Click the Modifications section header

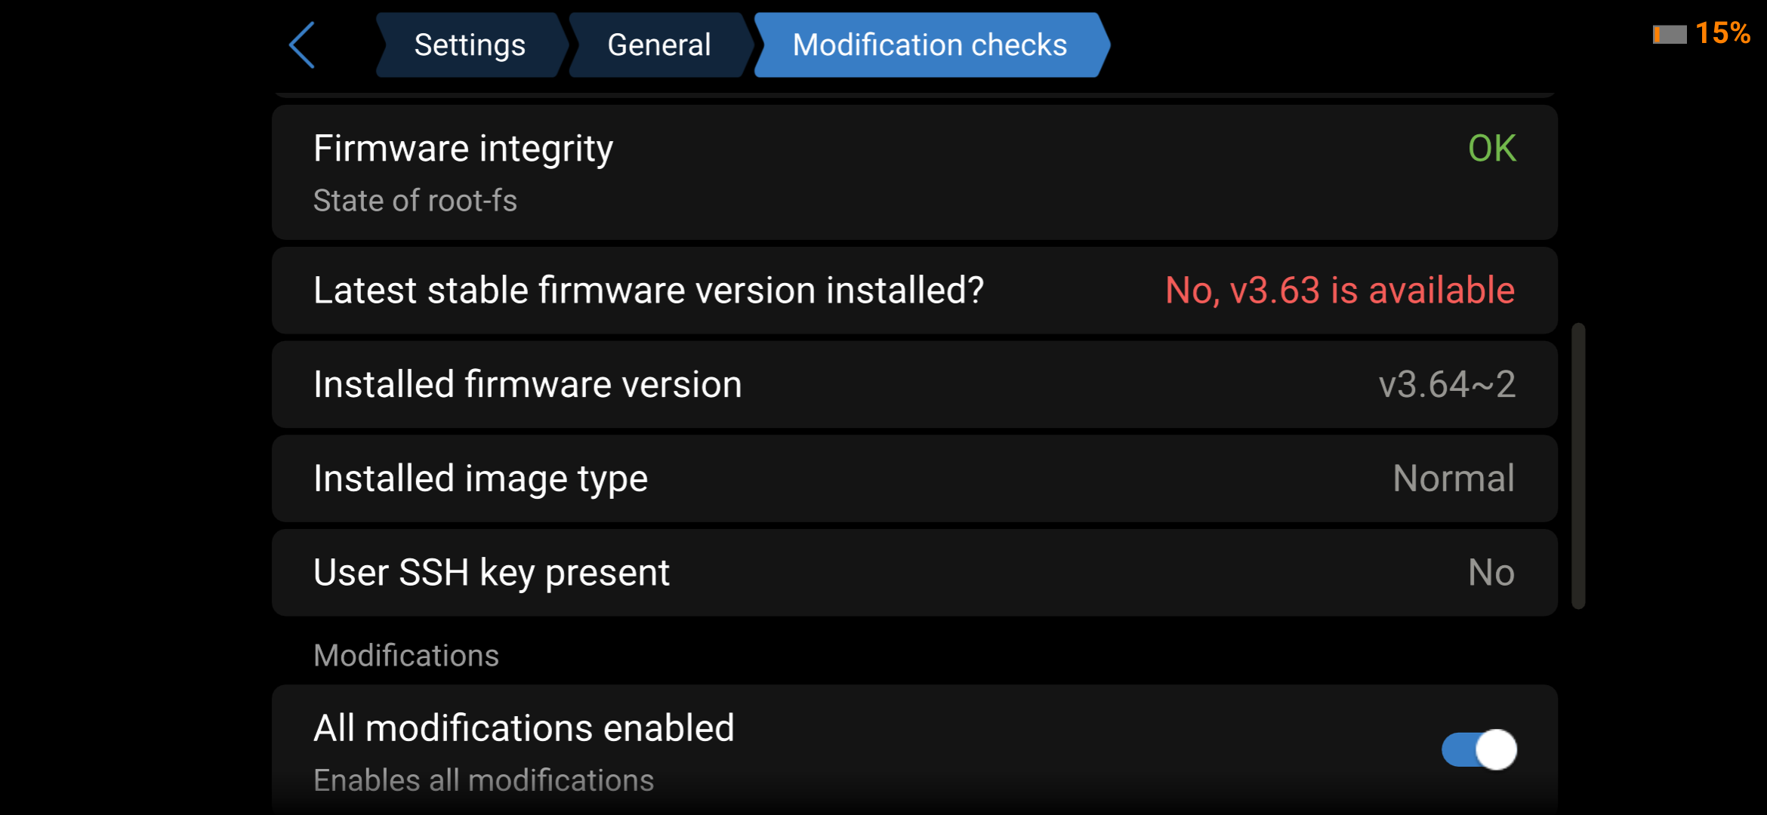pos(406,655)
